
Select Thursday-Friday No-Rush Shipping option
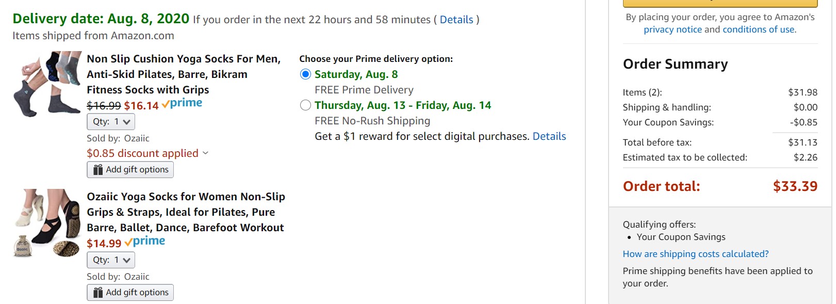pyautogui.click(x=305, y=105)
